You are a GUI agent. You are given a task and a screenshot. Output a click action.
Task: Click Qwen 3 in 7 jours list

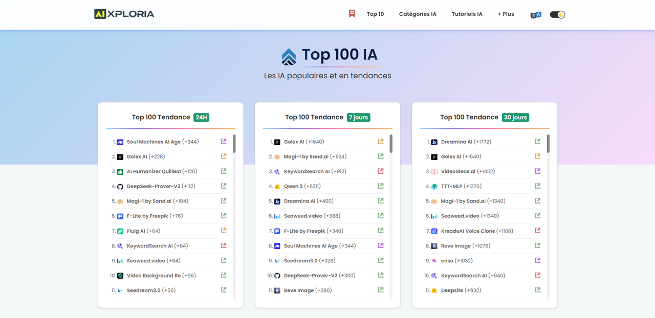pyautogui.click(x=294, y=186)
